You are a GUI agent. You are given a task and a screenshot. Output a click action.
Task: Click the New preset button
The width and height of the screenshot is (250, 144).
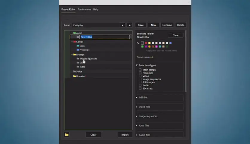point(153,25)
